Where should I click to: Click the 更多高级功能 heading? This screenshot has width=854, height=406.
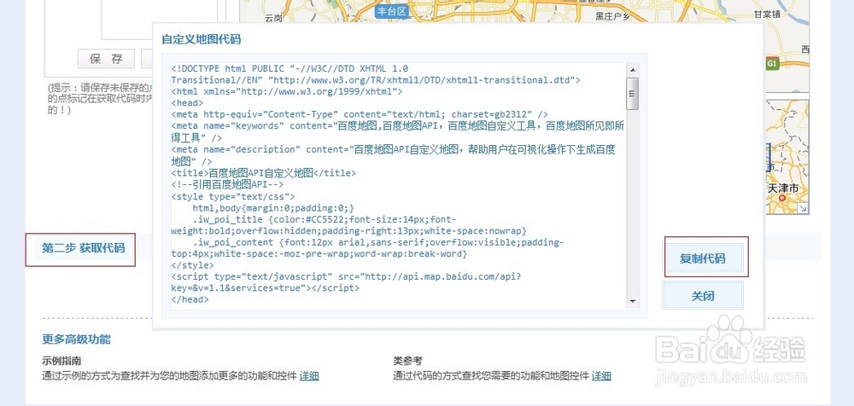[76, 339]
